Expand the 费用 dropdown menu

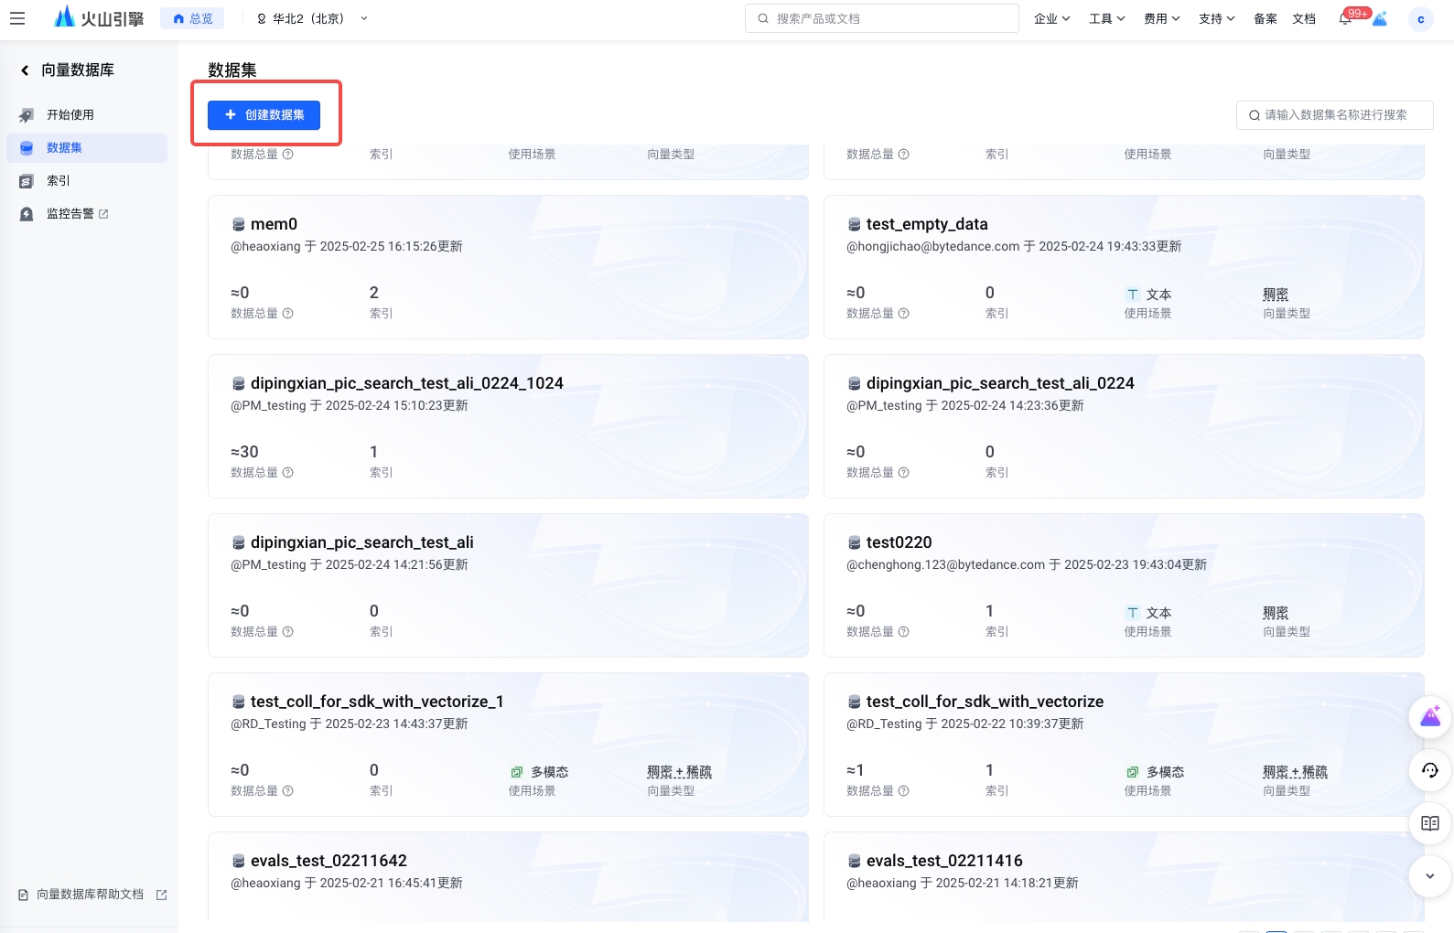pyautogui.click(x=1161, y=18)
